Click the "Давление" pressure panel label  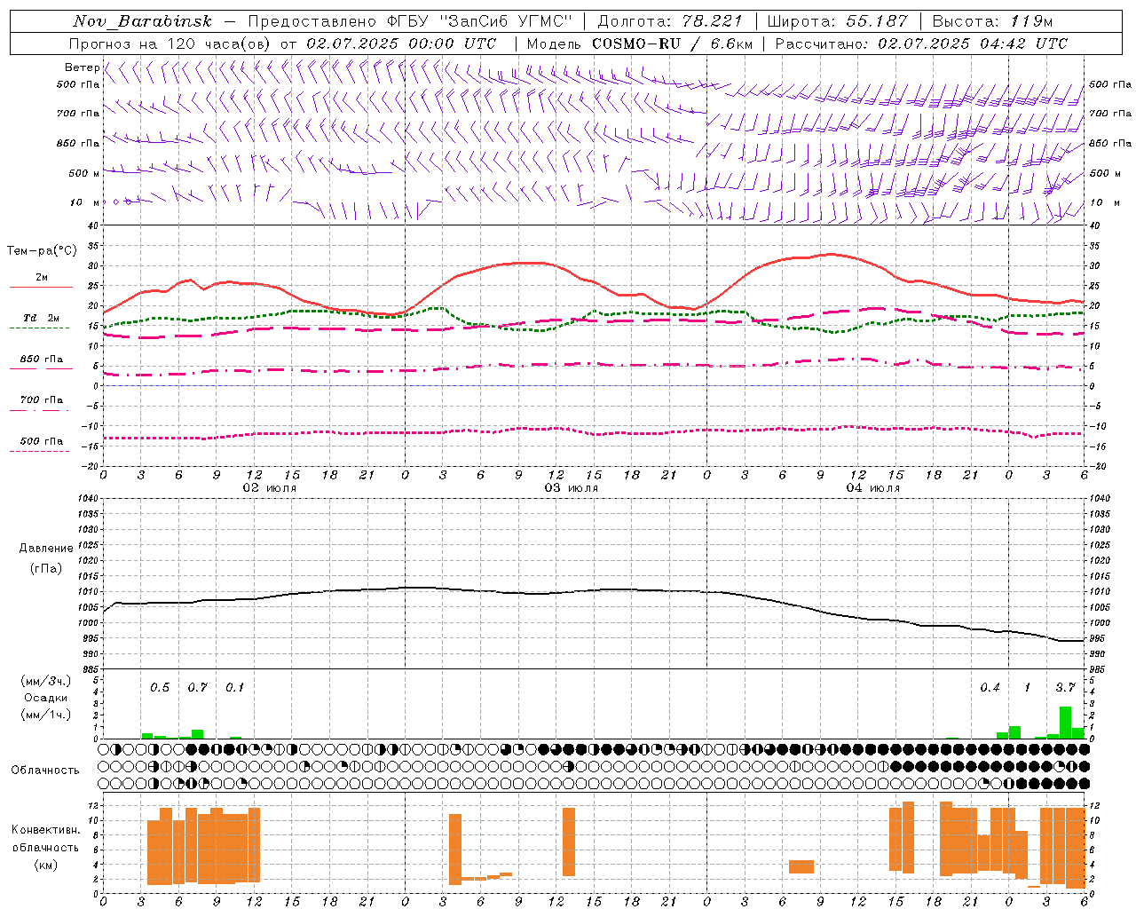pyautogui.click(x=46, y=549)
